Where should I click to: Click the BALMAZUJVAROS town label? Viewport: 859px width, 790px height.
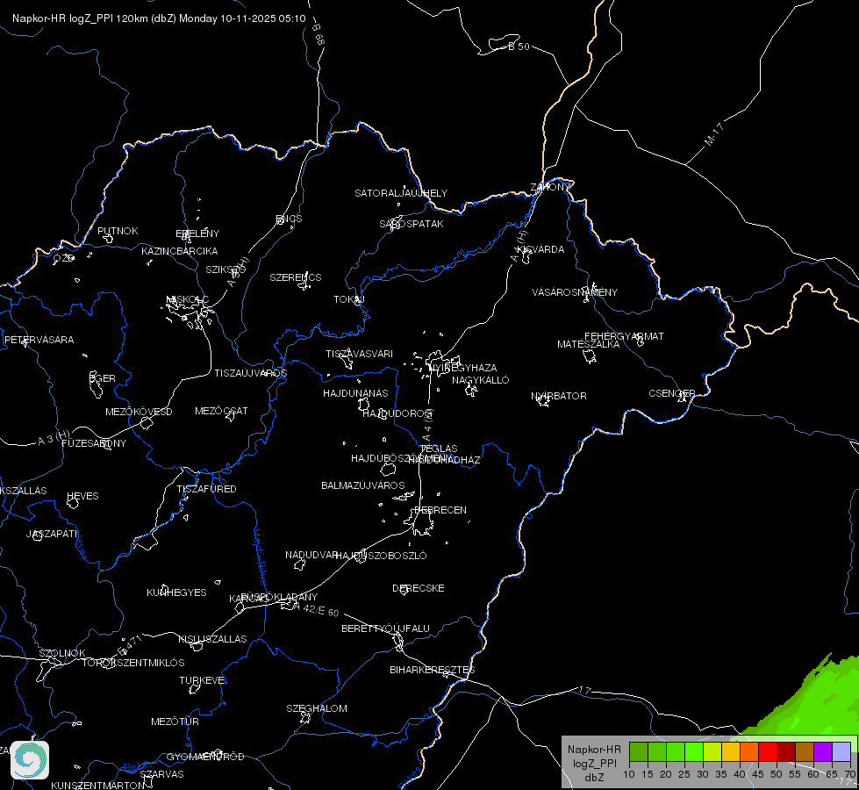tap(363, 485)
